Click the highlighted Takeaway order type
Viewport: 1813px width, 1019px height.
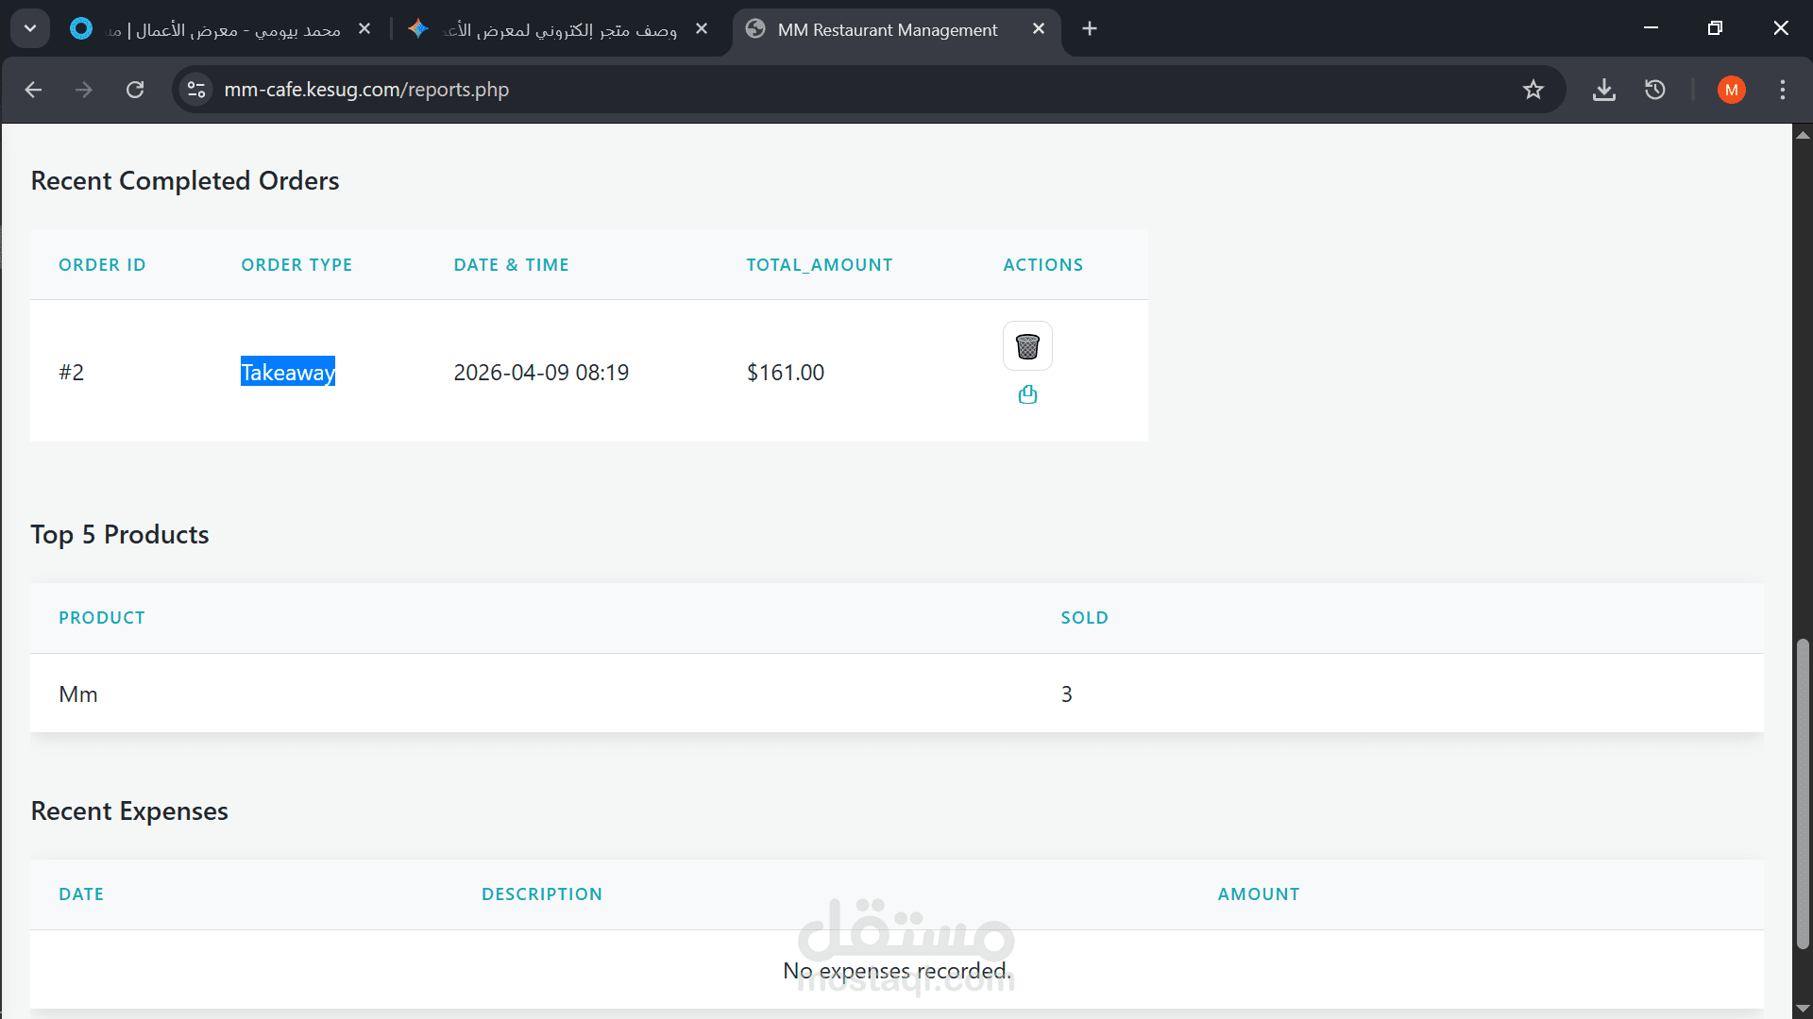coord(288,372)
